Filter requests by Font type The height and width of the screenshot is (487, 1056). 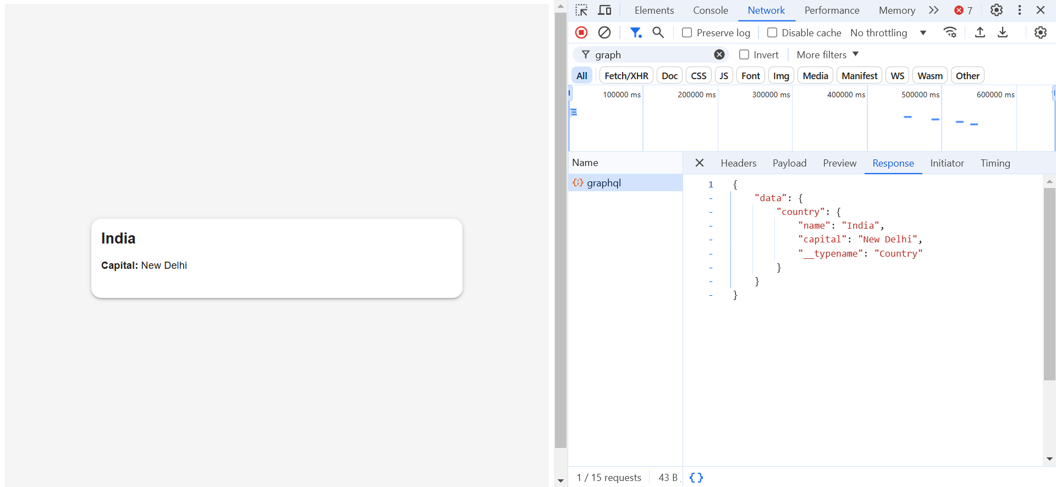click(x=751, y=75)
